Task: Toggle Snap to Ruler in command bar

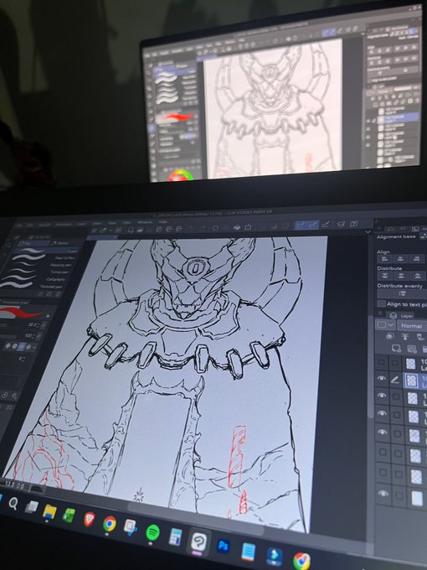Action: pyautogui.click(x=301, y=225)
